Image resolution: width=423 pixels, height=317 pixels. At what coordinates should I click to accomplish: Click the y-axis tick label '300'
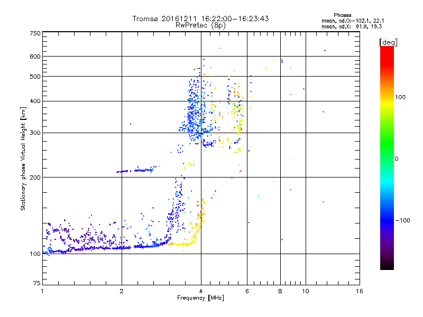click(35, 133)
